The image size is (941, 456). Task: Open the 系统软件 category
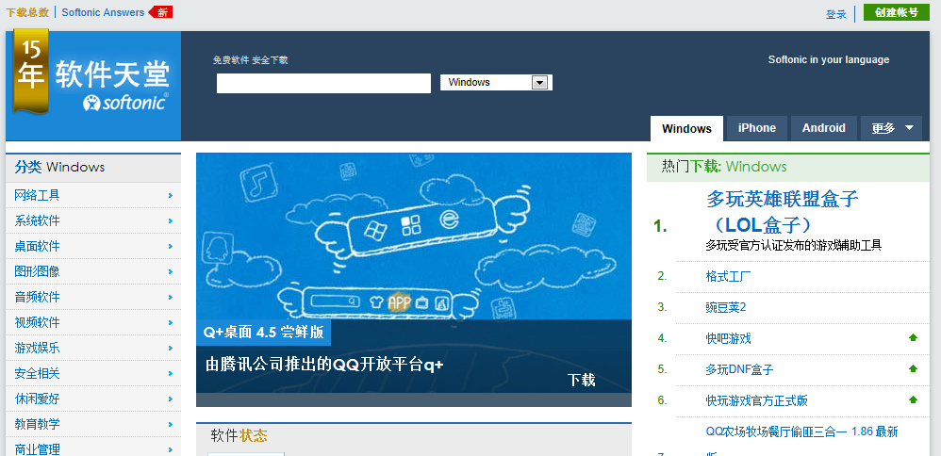(37, 220)
